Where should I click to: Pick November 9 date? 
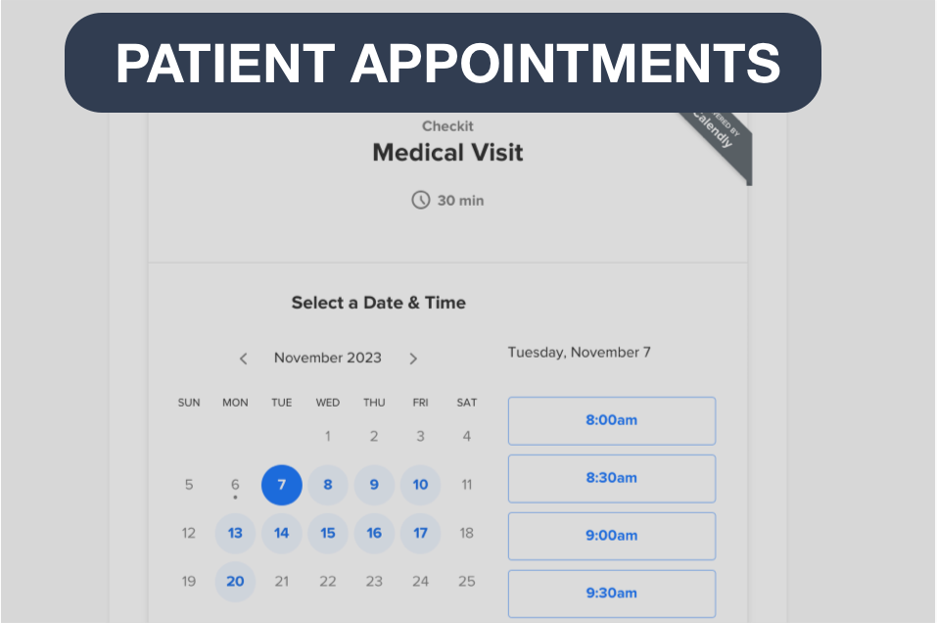click(374, 485)
